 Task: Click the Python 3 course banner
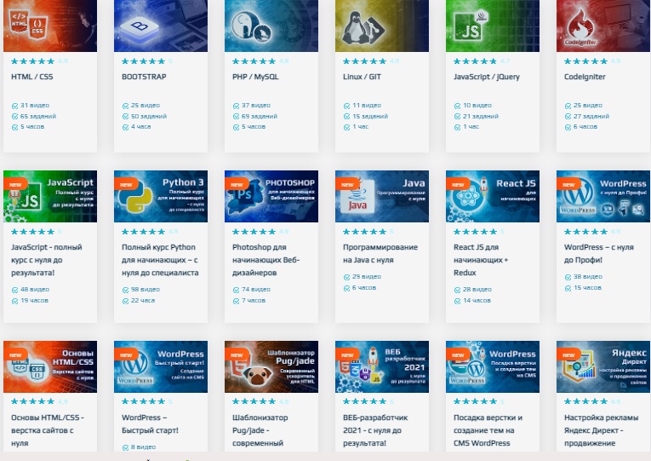pos(161,196)
